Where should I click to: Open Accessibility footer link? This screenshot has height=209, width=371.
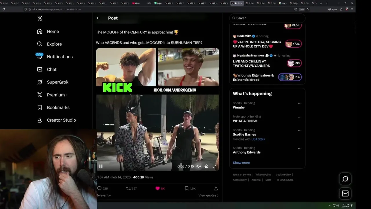coord(240,180)
